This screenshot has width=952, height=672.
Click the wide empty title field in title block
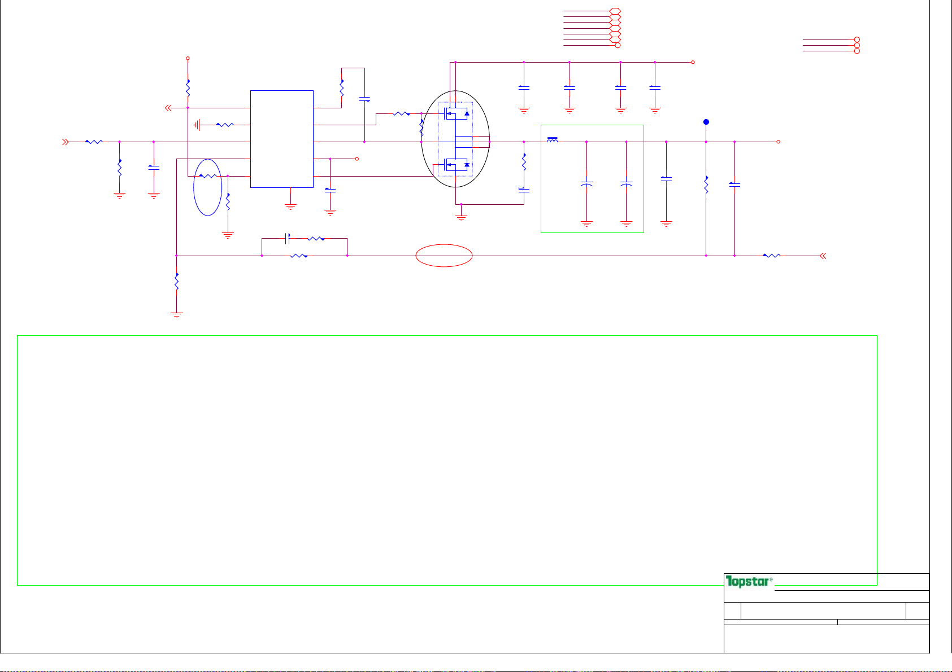pyautogui.click(x=823, y=610)
